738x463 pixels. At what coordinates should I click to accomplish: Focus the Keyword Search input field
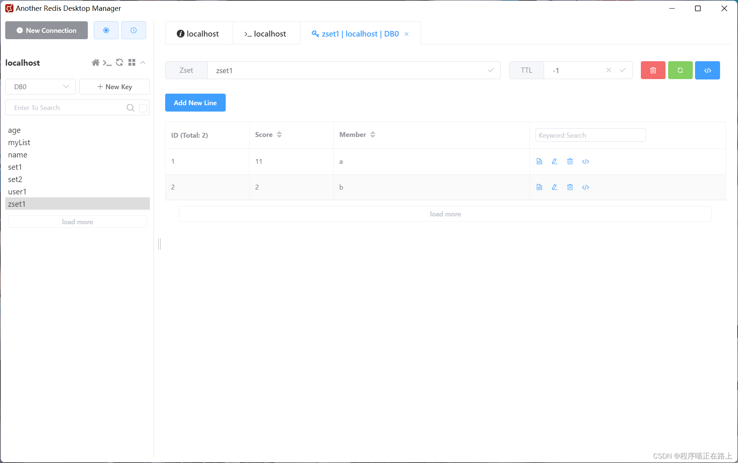[x=590, y=135]
